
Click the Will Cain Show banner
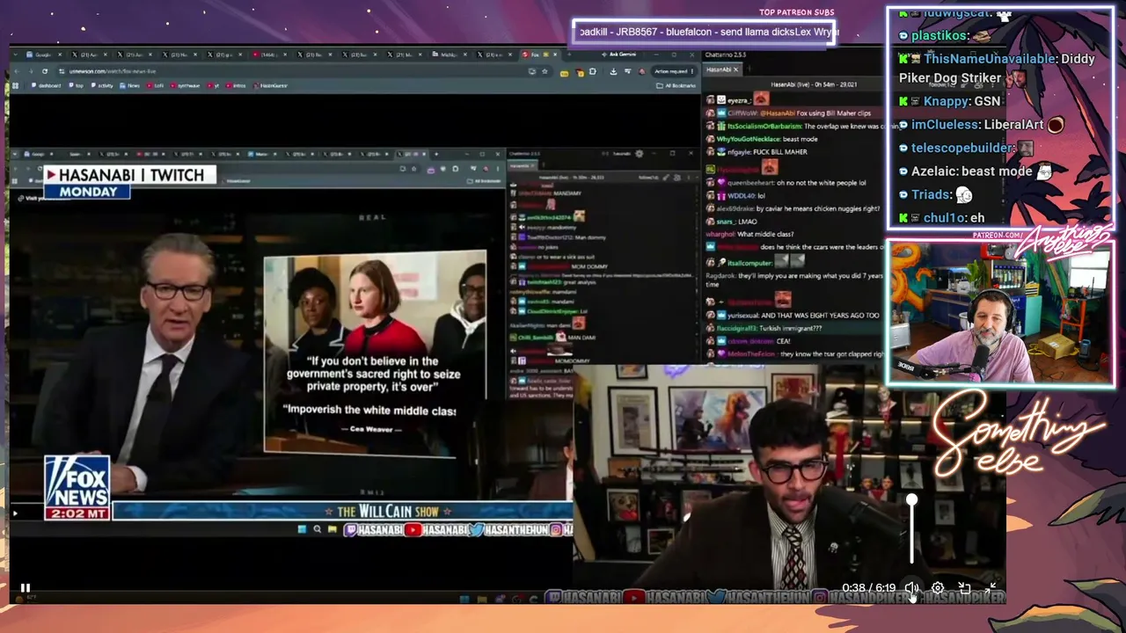point(342,511)
